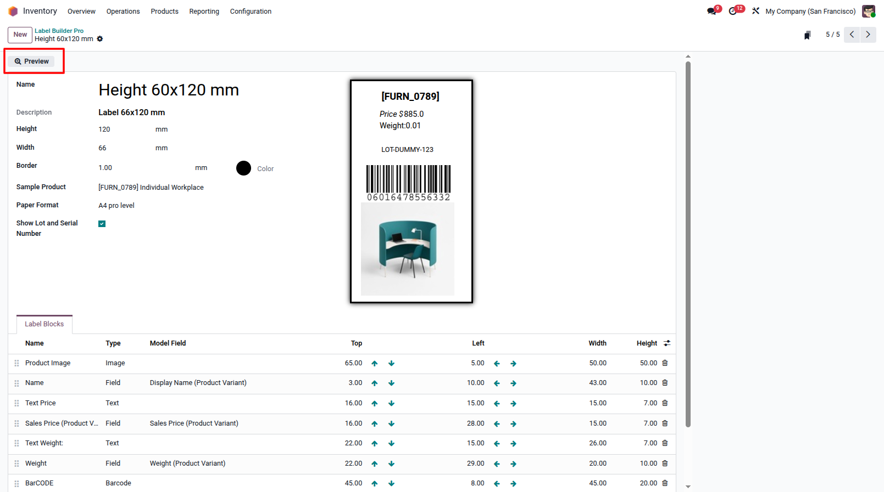The height and width of the screenshot is (492, 884).
Task: Open the optional columns settings toggle
Action: (x=667, y=343)
